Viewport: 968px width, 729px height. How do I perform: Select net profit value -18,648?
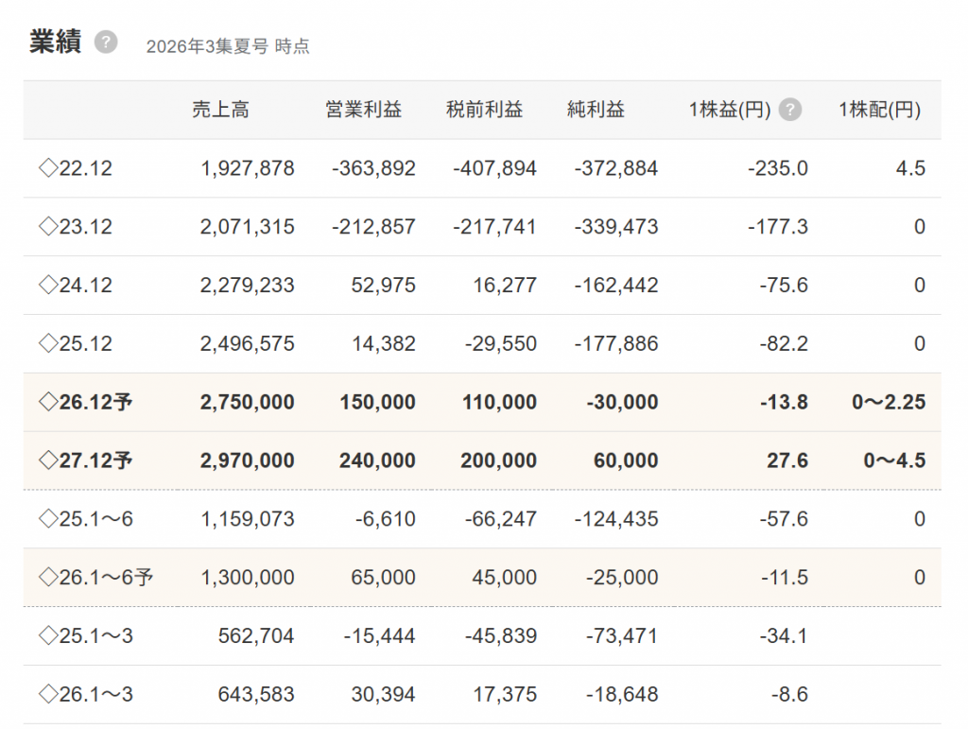click(x=622, y=694)
